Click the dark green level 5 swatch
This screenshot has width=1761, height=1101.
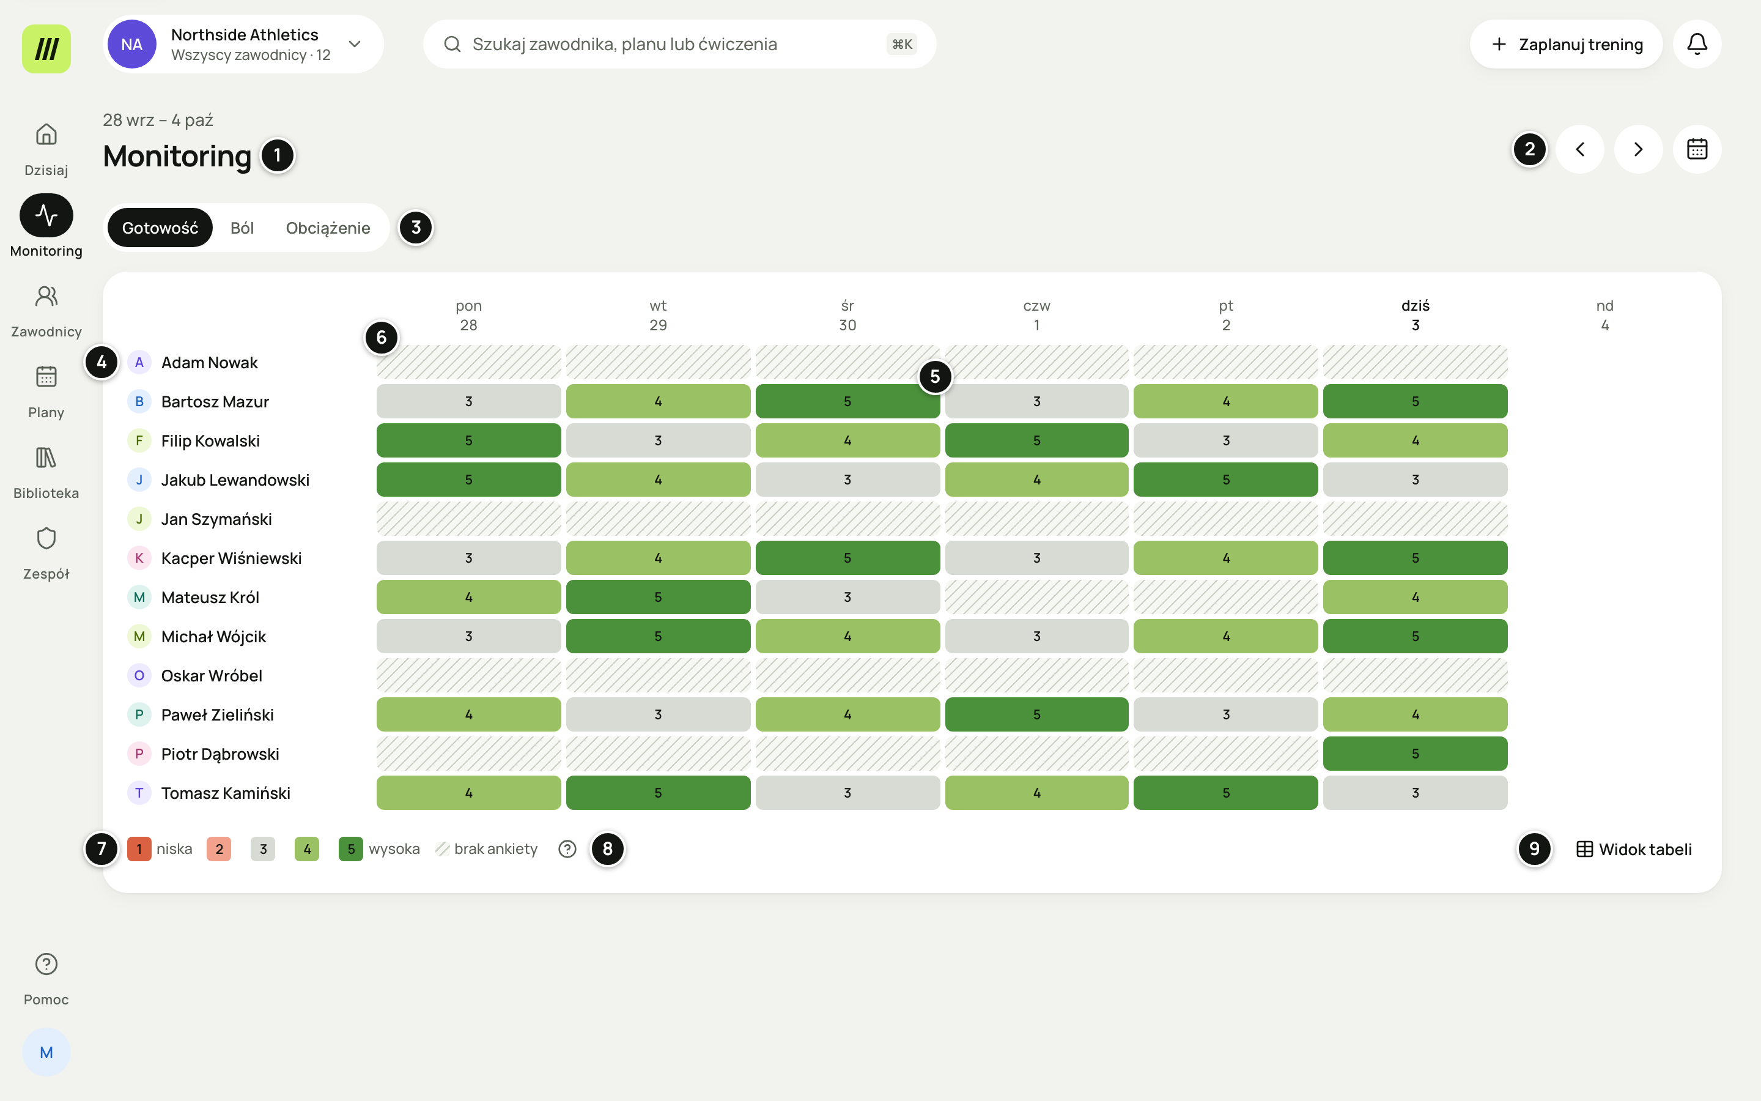pos(351,849)
